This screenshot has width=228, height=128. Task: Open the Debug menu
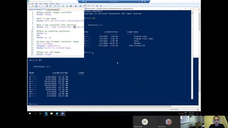click(46, 4)
